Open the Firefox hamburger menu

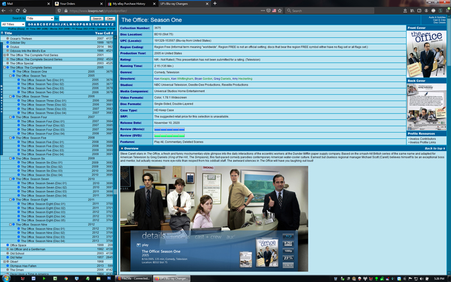tap(448, 11)
